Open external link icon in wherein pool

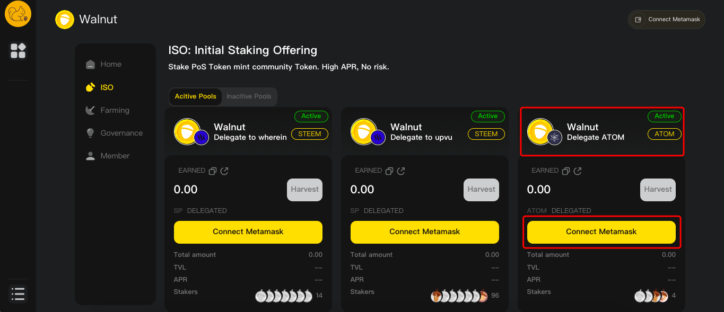coord(224,171)
